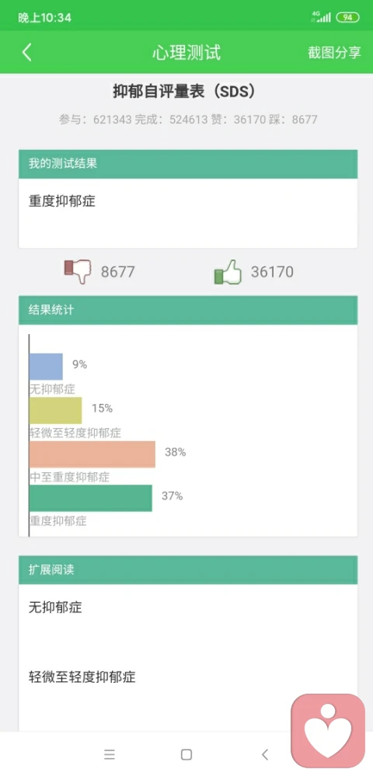373x776 pixels.
Task: Open the 无抑郁症 reading article
Action: pyautogui.click(x=55, y=607)
